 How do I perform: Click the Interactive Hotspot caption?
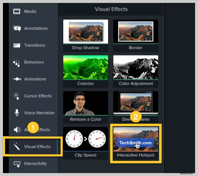136,155
